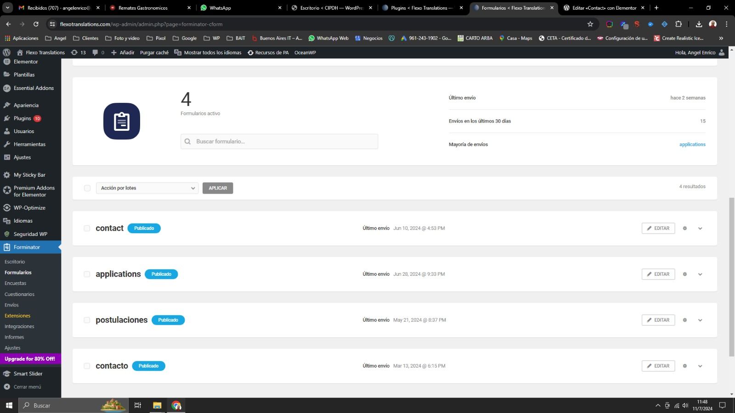735x413 pixels.
Task: Open Smart Slider in sidebar
Action: click(x=28, y=374)
